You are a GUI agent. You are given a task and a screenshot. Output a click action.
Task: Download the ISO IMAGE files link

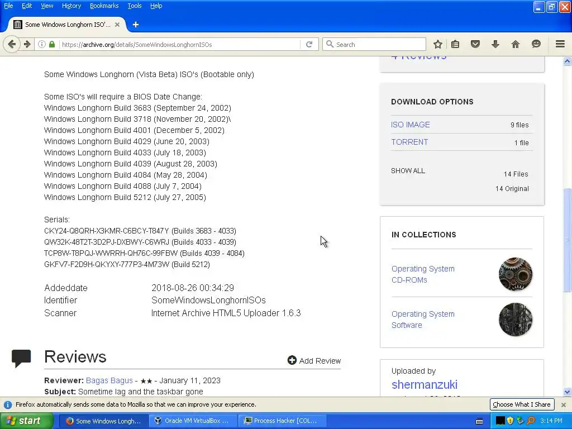click(x=411, y=125)
